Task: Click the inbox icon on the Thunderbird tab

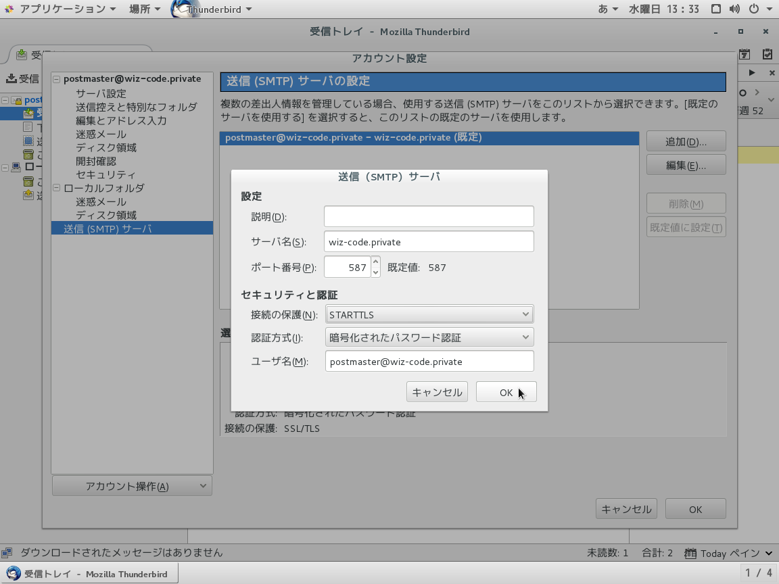Action: (22, 55)
